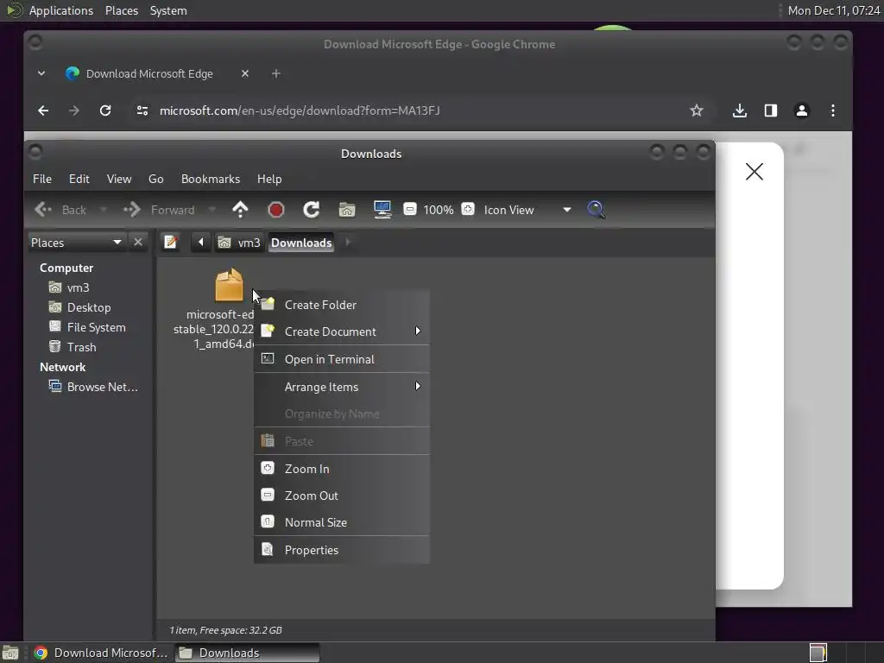Open file search with magnifier icon
The image size is (884, 663).
pos(596,210)
